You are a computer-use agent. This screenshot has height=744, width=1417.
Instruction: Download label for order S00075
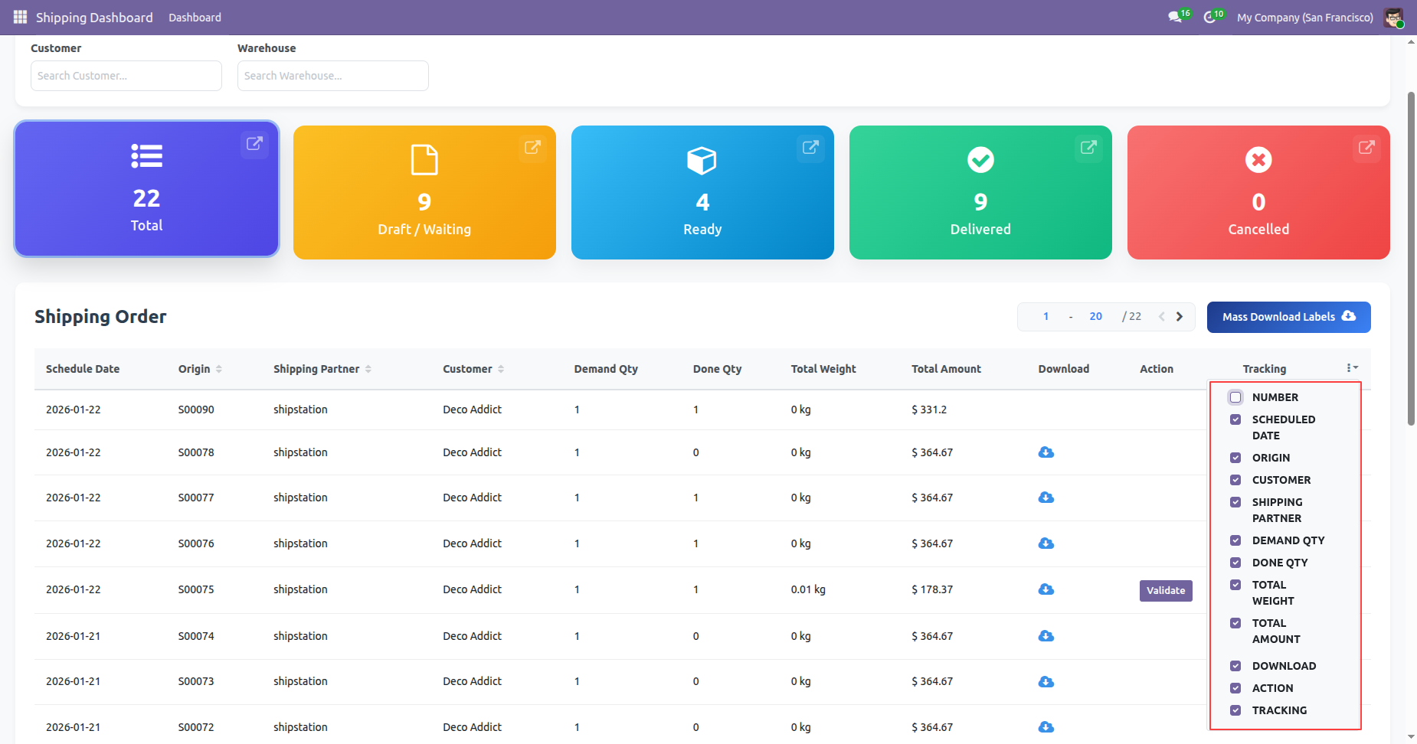pyautogui.click(x=1046, y=589)
